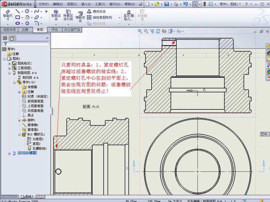Select the Point sketch tool
Image resolution: width=270 pixels, height=202 pixels.
click(46, 12)
